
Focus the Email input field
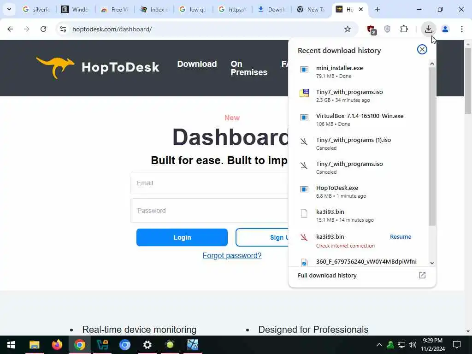pos(209,183)
